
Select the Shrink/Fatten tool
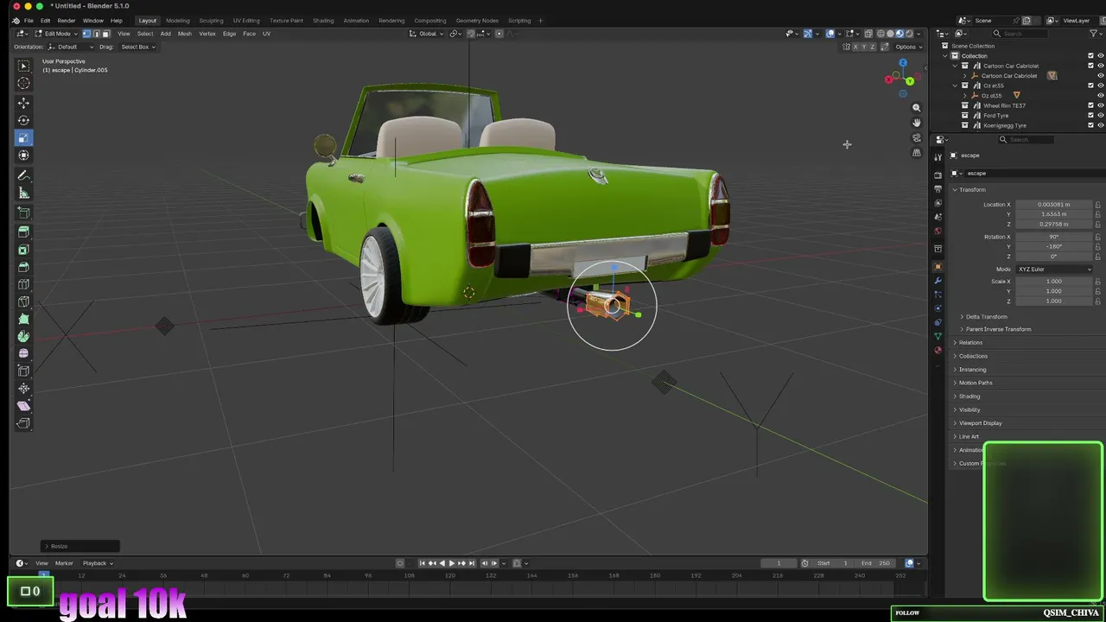[23, 389]
